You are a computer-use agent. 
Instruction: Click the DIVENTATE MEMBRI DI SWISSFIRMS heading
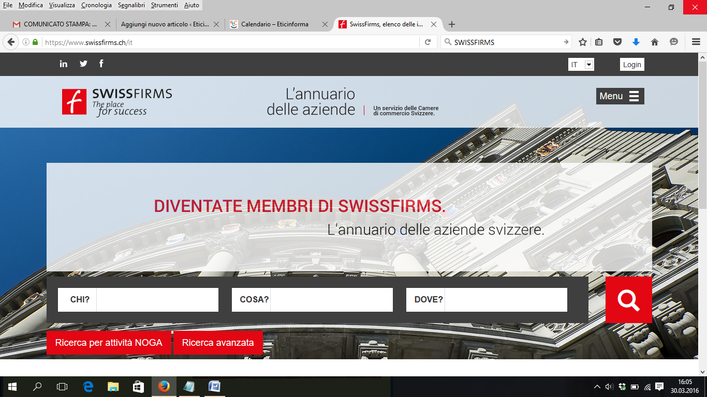tap(300, 206)
